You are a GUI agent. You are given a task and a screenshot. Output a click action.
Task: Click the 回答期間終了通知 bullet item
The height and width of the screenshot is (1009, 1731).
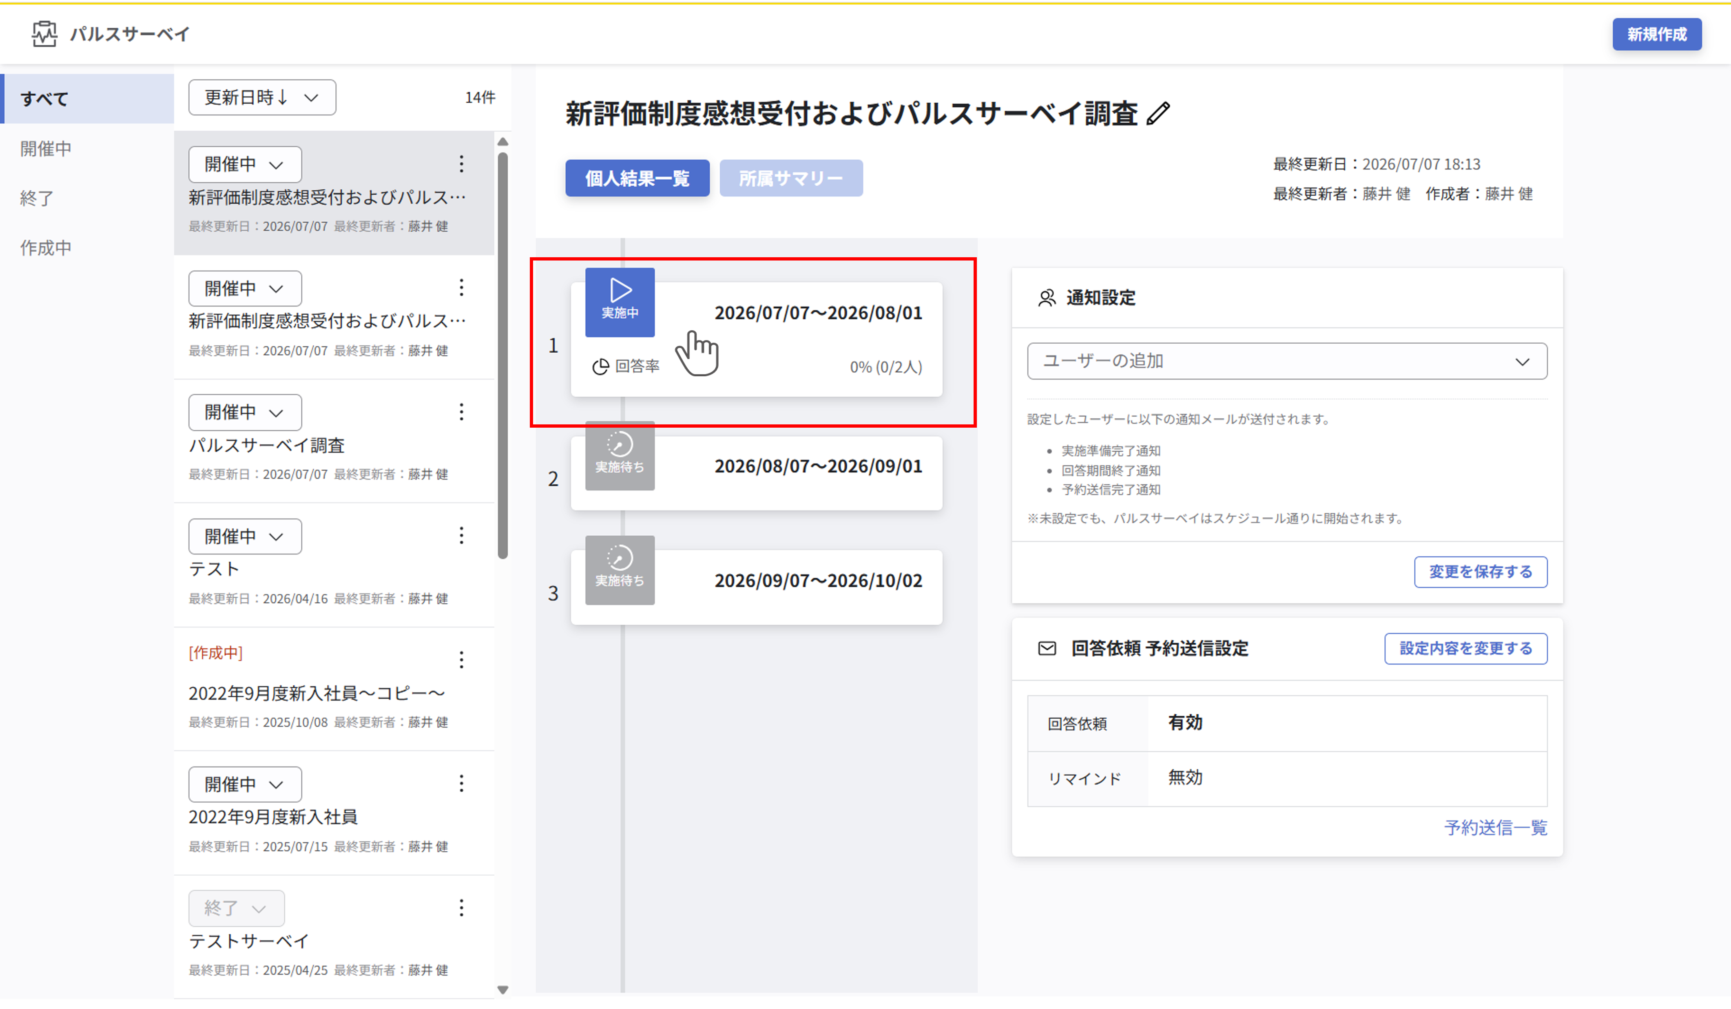click(x=1111, y=471)
